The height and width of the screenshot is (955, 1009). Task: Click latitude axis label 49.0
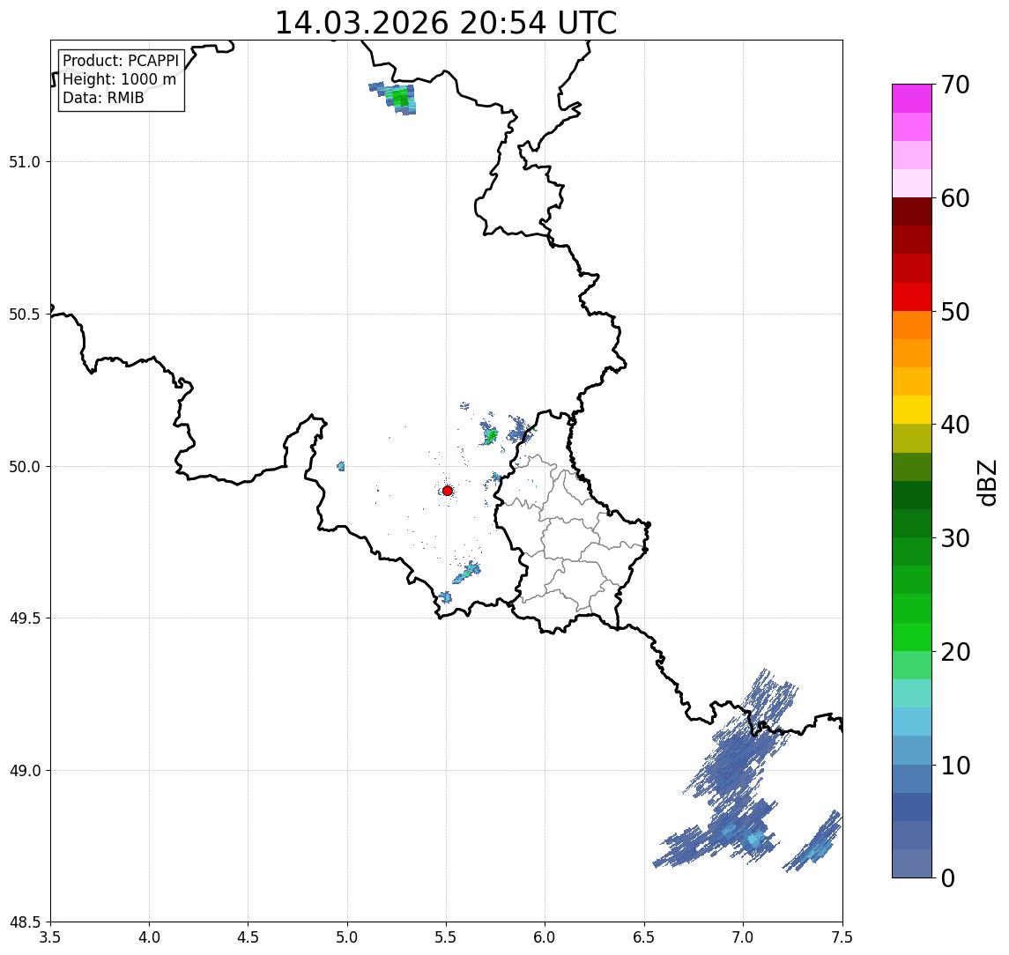(25, 770)
